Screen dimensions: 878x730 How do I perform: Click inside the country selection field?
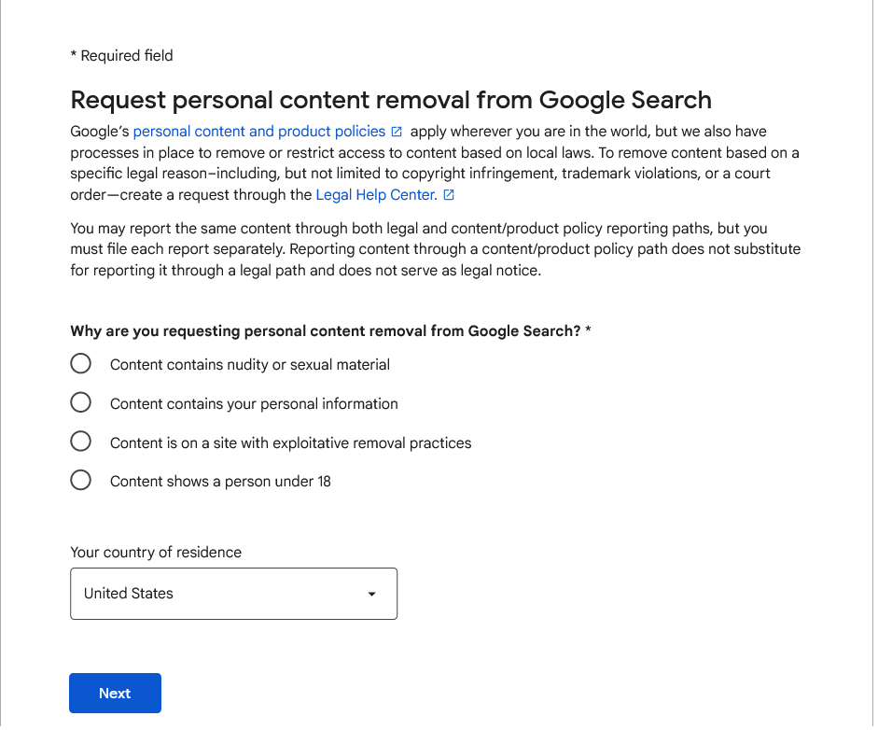coord(233,594)
